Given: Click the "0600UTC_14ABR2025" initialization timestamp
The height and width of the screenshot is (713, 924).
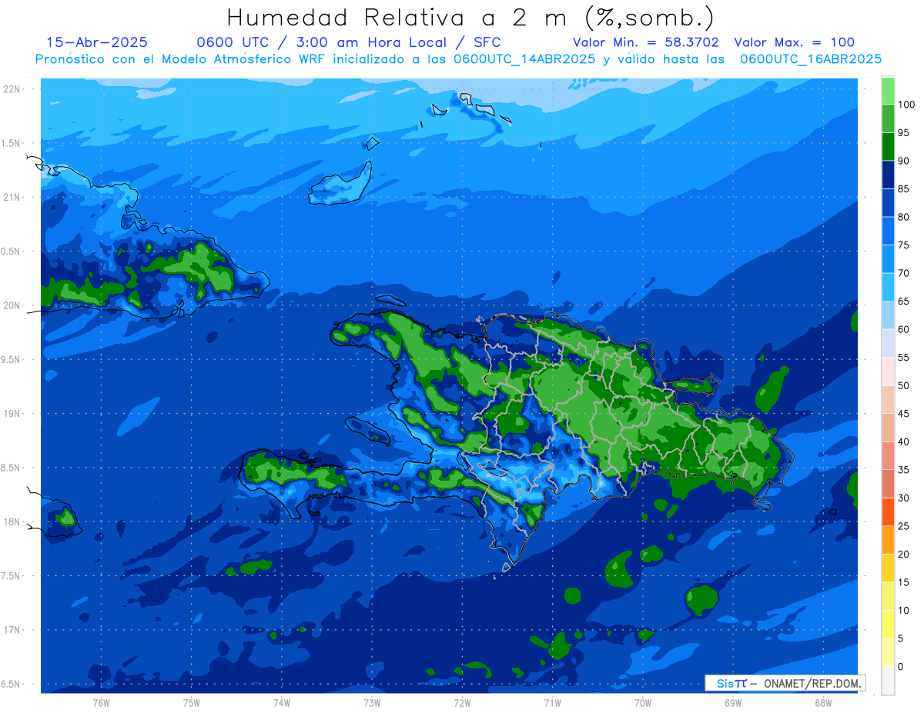Looking at the screenshot, I should tap(524, 59).
